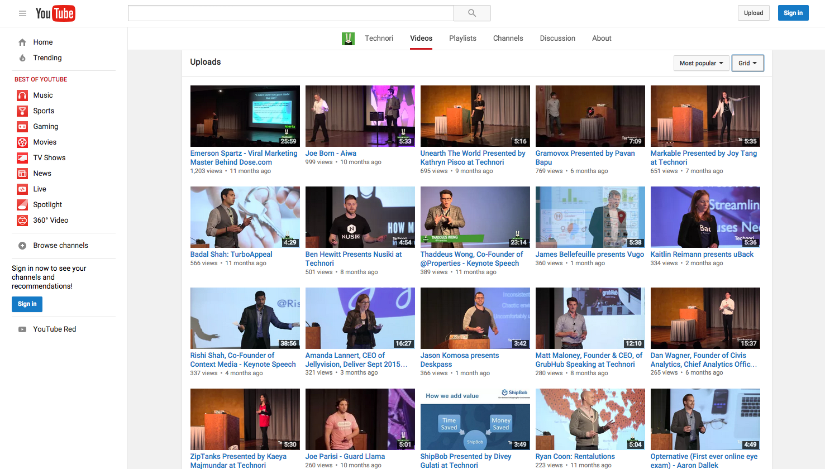Image resolution: width=825 pixels, height=469 pixels.
Task: Open Joe Born - Aiwa video link
Action: pos(331,154)
